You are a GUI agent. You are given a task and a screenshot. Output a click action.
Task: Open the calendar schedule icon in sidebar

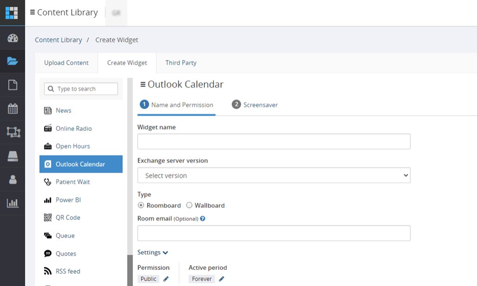pos(12,108)
